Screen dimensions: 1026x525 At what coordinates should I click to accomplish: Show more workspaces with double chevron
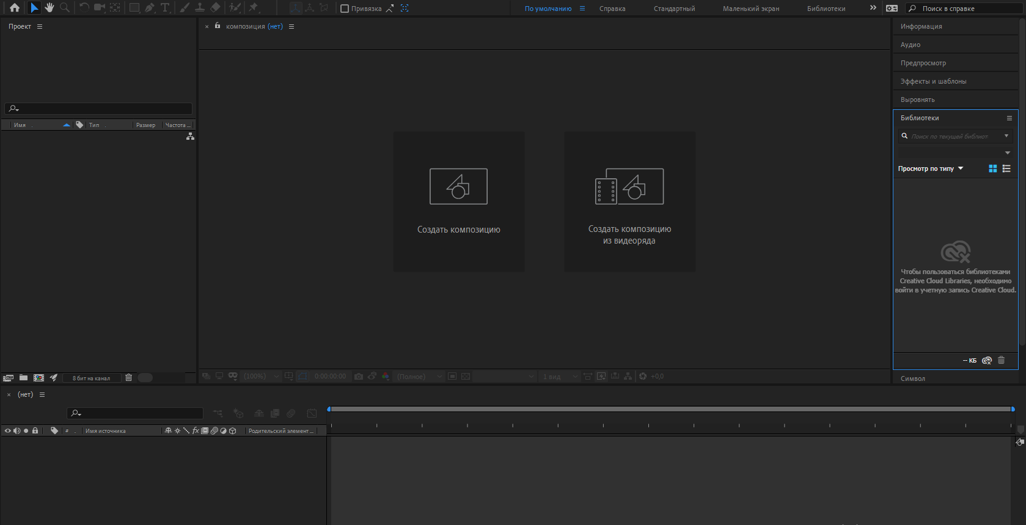coord(873,8)
